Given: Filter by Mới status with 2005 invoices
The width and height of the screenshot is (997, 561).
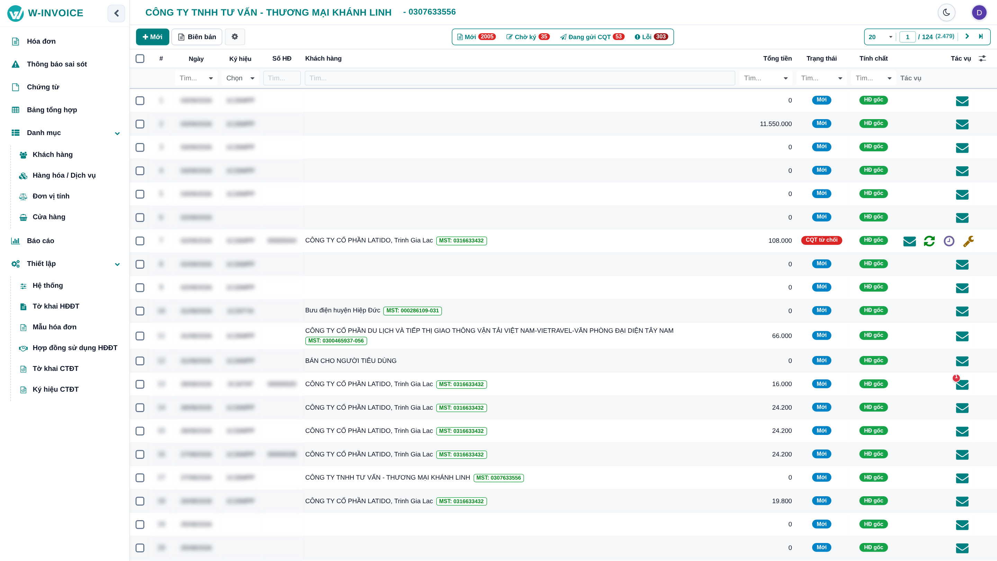Looking at the screenshot, I should pyautogui.click(x=476, y=37).
